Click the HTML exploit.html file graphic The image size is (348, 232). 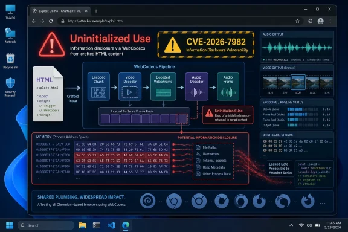(x=48, y=94)
